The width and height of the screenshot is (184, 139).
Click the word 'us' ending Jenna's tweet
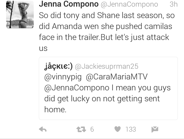point(43,49)
